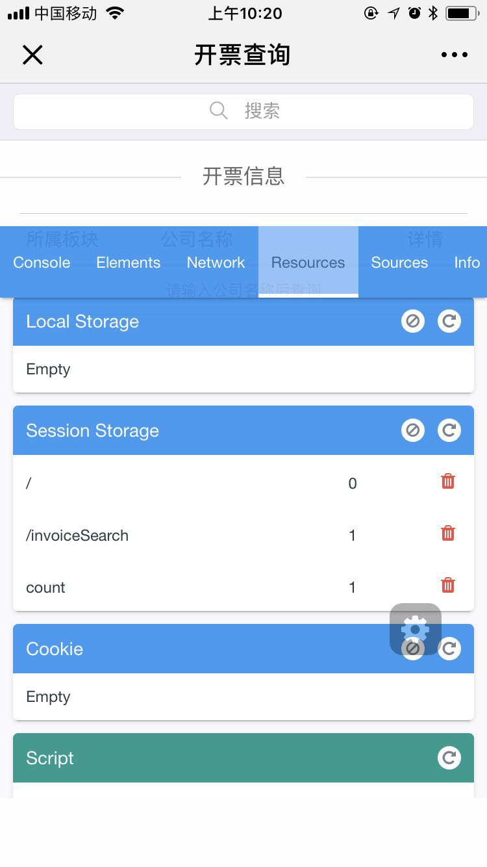Screen dimensions: 487x867
Task: Refresh the Session Storage panel
Action: click(449, 430)
